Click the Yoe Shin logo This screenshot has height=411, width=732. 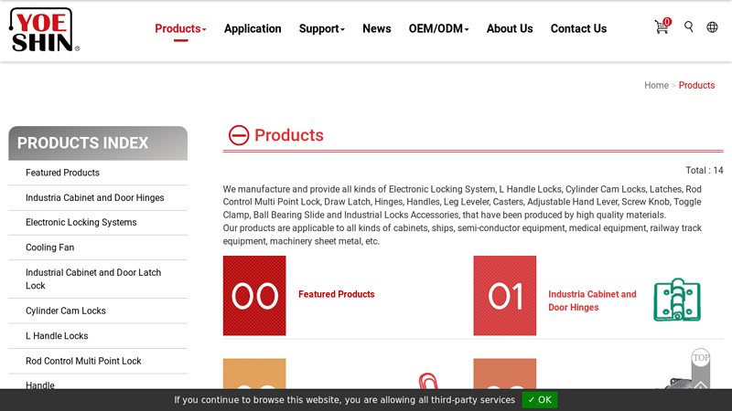[44, 29]
